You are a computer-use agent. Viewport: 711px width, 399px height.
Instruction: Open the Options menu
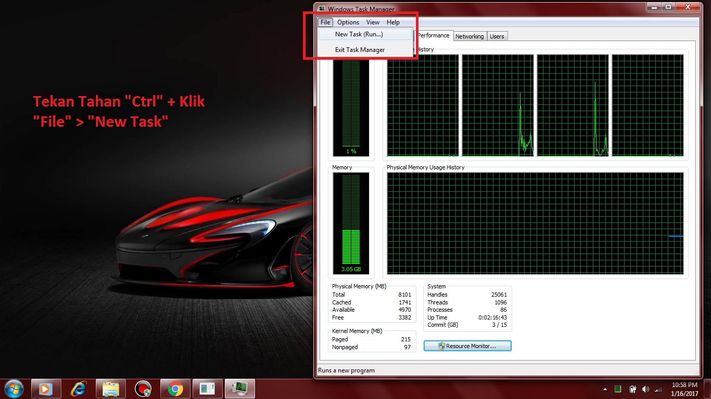coord(348,22)
